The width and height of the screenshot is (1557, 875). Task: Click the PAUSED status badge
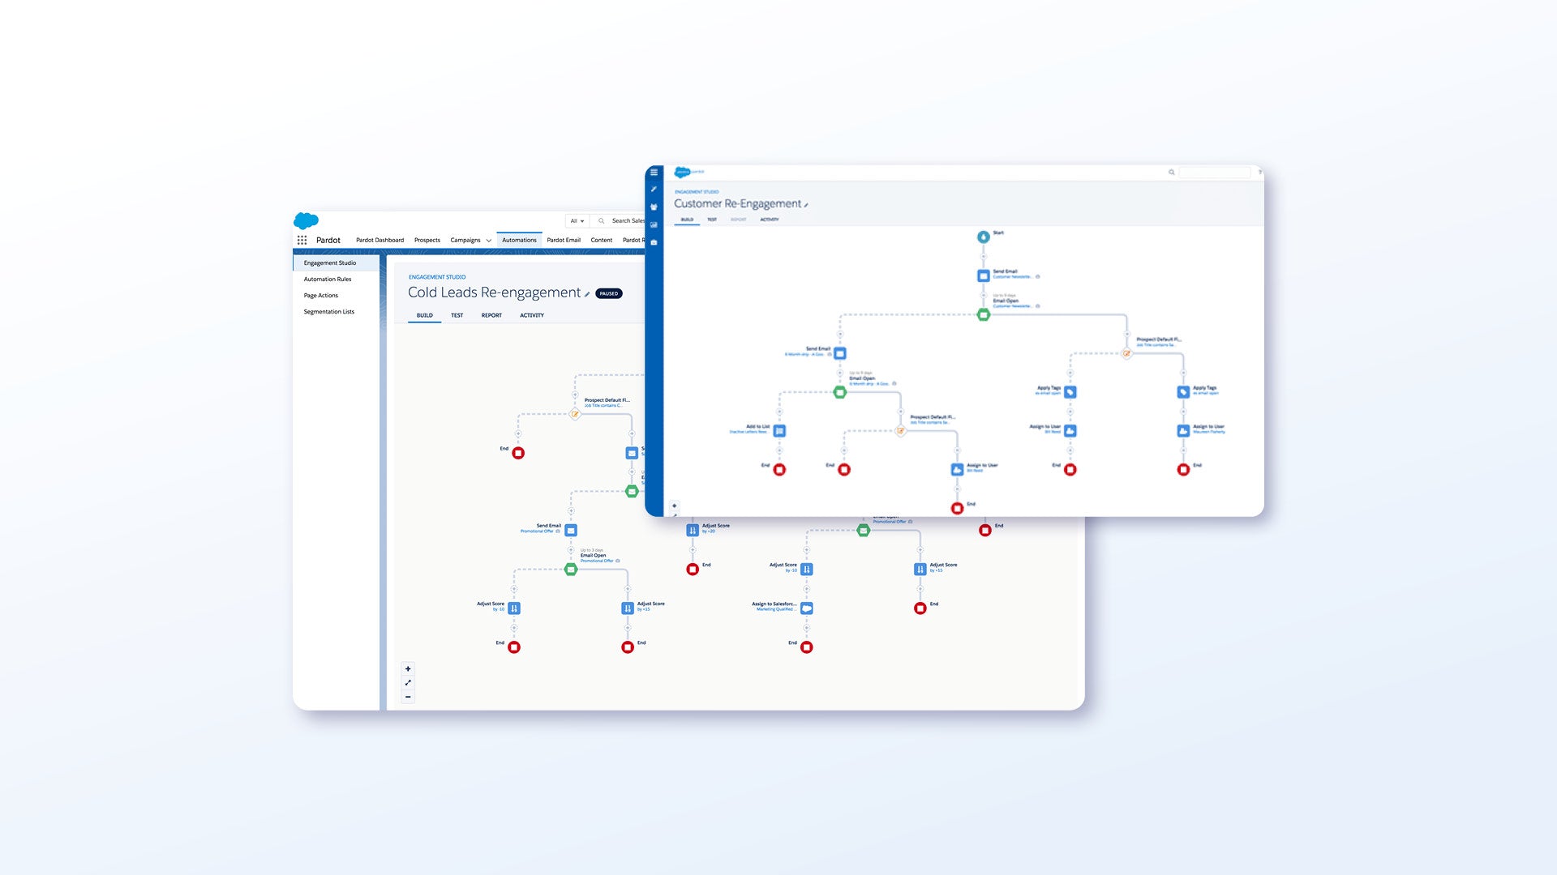coord(609,293)
